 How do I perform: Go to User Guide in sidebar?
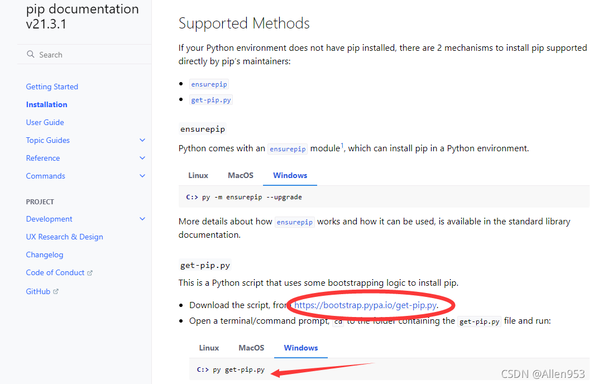(45, 122)
